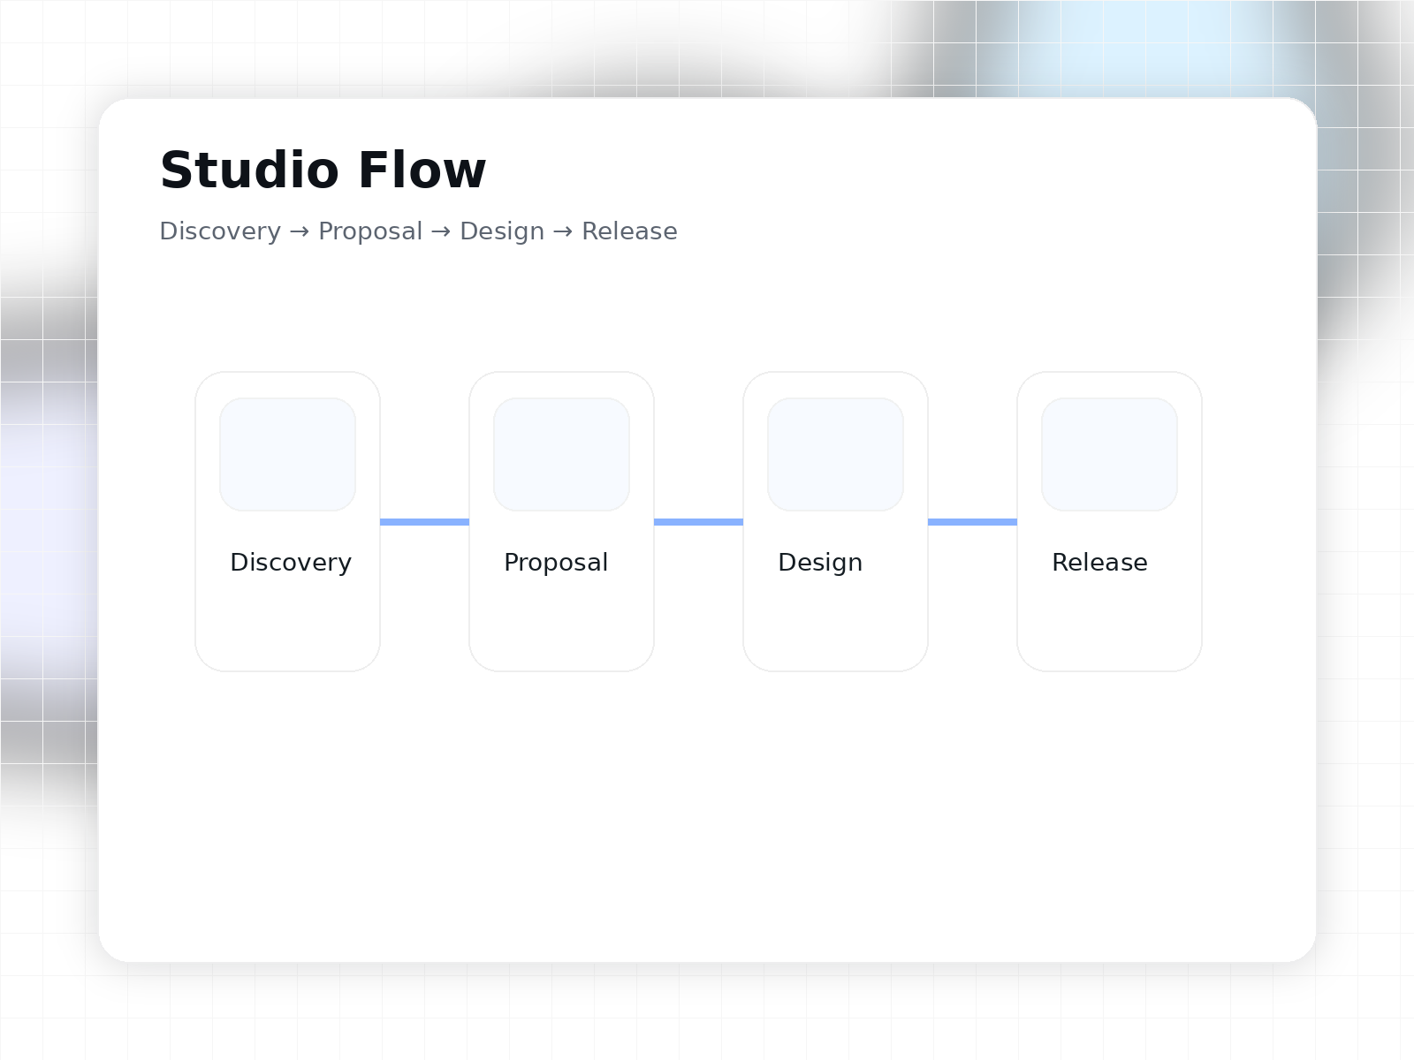The height and width of the screenshot is (1060, 1414).
Task: Click the Discovery card's icon placeholder
Action: pos(287,454)
